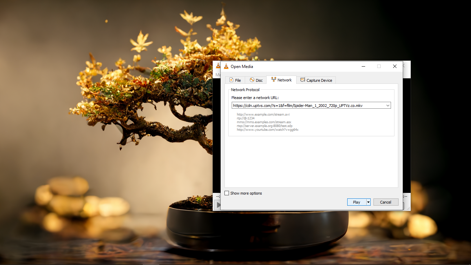Close the Open Media dialog window
Viewport: 471px width, 265px height.
395,66
